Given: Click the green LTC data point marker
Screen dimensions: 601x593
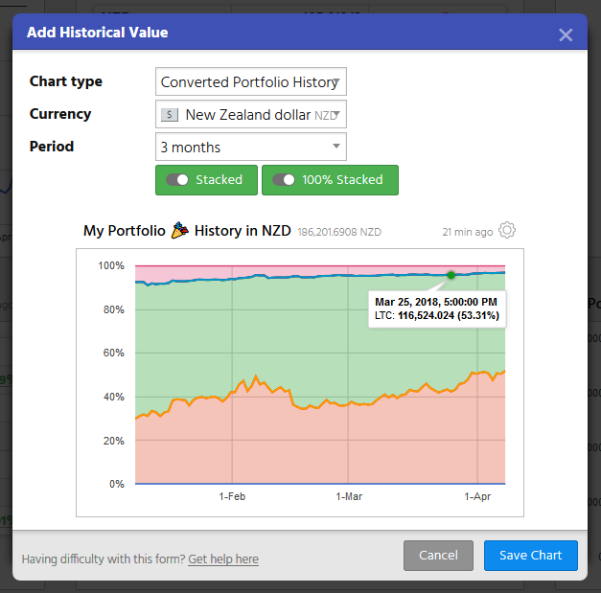Looking at the screenshot, I should pos(451,275).
